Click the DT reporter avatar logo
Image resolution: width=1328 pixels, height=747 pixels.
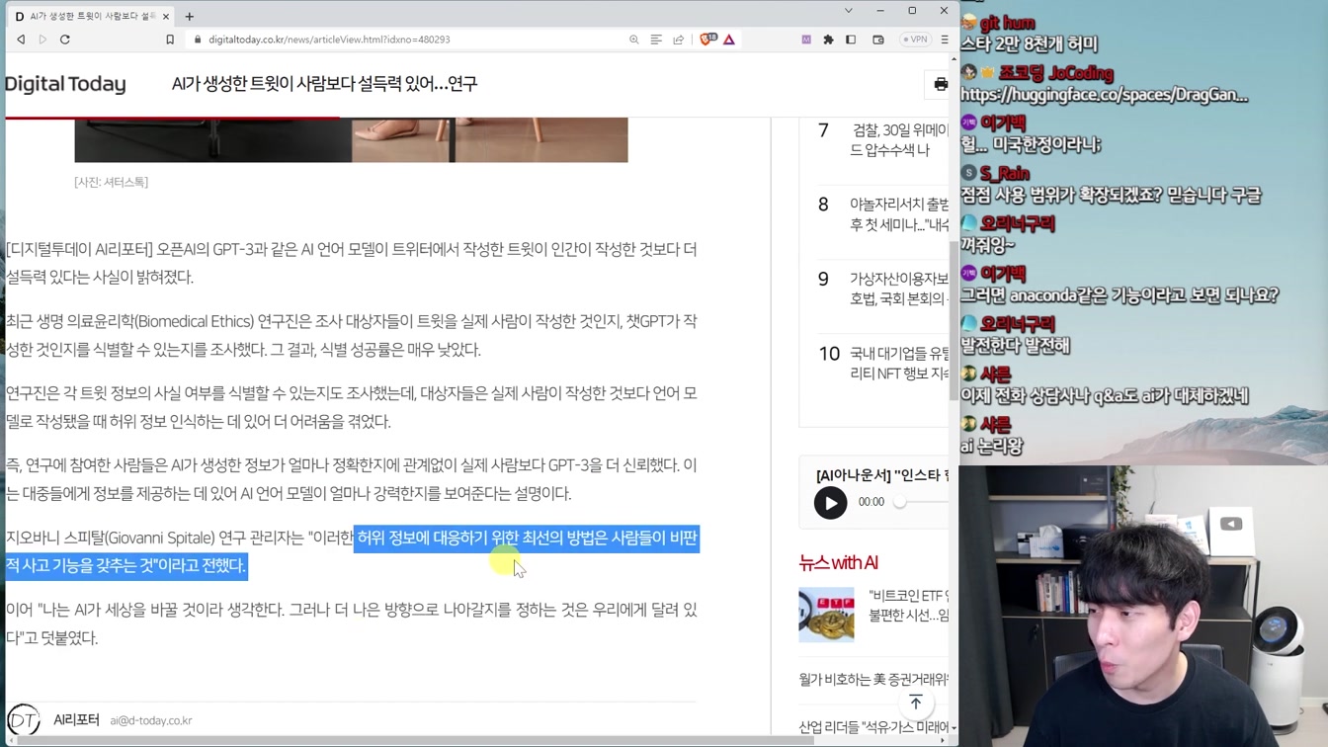coord(24,719)
